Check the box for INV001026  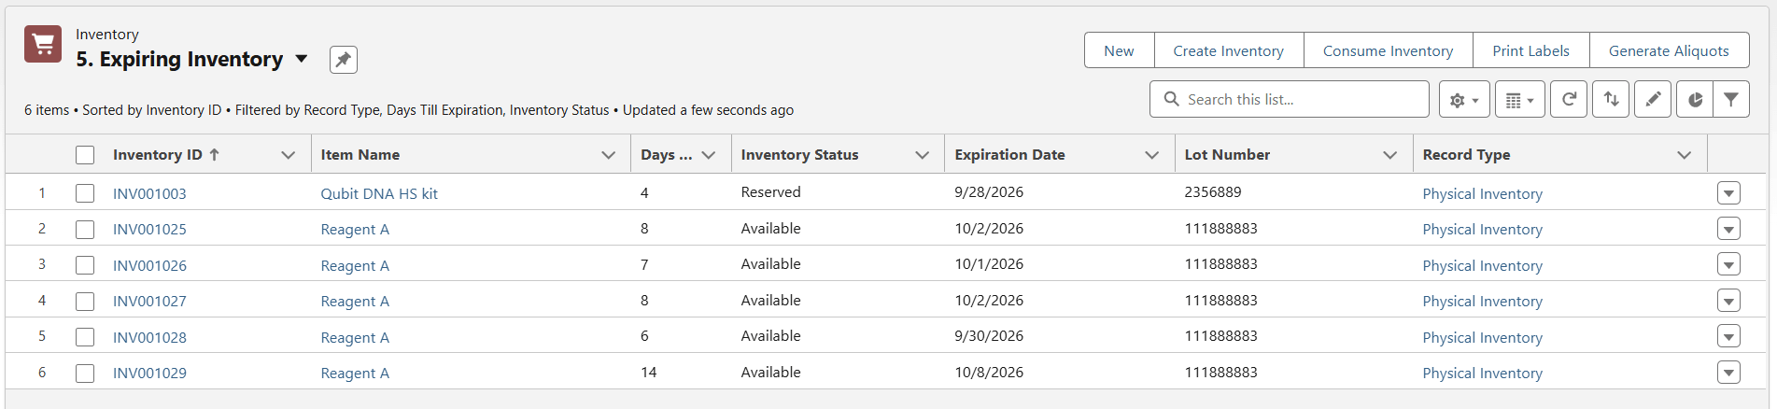tap(85, 265)
